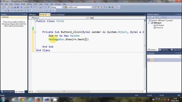Collapse the General group in Toolbox
The image size is (182, 102).
(x=2, y=17)
